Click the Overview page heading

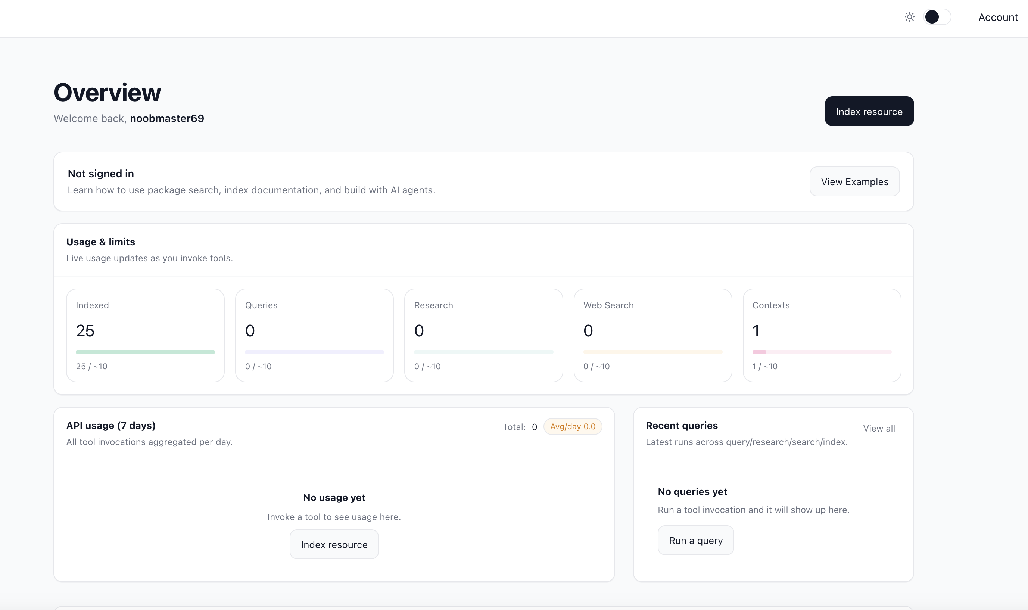107,92
